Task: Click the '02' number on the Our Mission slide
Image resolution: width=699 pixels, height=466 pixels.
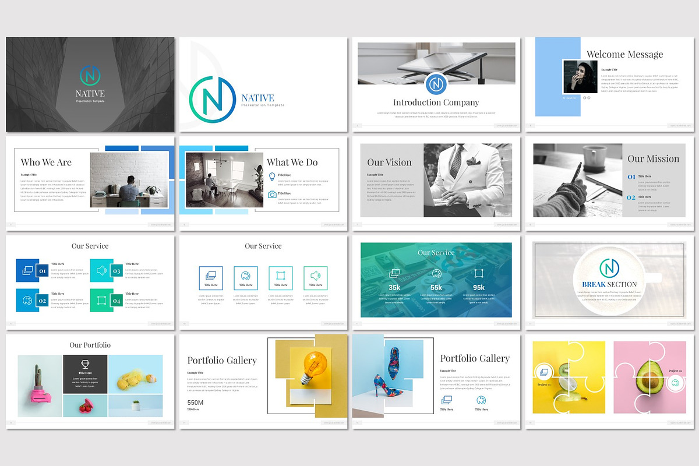Action: 631,197
